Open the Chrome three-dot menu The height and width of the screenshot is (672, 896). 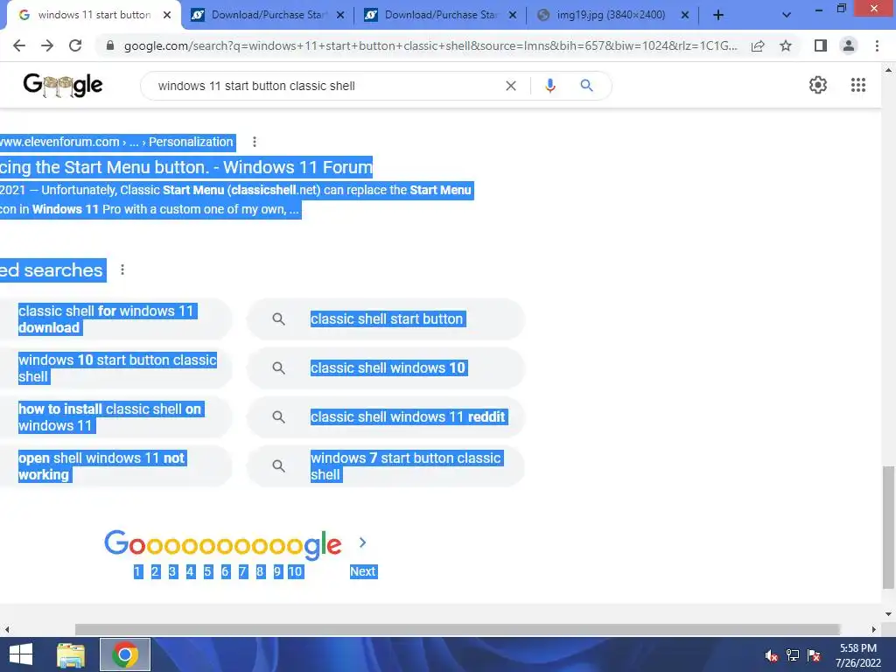click(877, 45)
